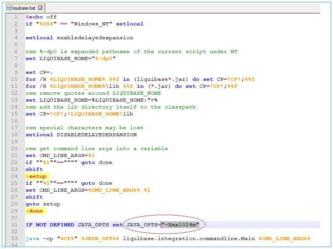Click 'setlocal DISABLEDELAYEDEXPANSION' on line 18

click(x=81, y=135)
